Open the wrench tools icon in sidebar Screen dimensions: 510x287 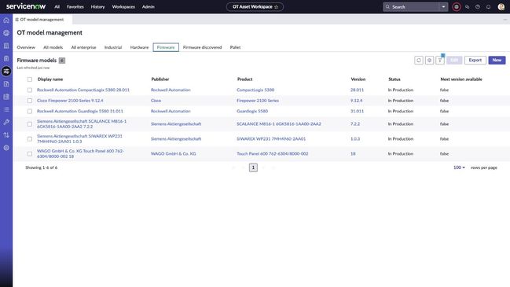tap(6, 123)
